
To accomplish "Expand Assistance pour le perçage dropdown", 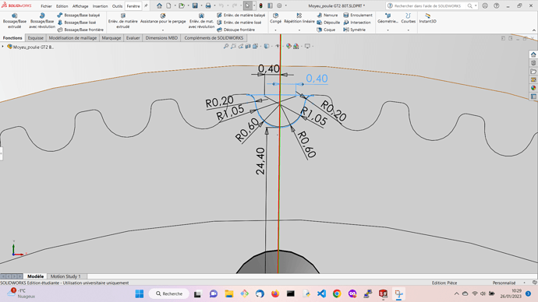I will pos(163,30).
